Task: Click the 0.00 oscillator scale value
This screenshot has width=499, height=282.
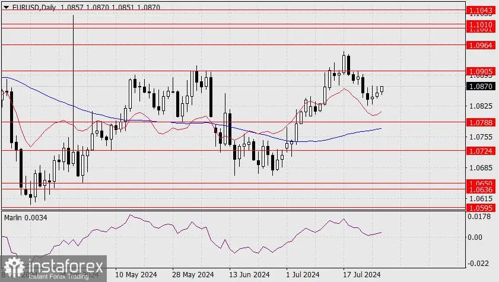Action: pos(475,237)
